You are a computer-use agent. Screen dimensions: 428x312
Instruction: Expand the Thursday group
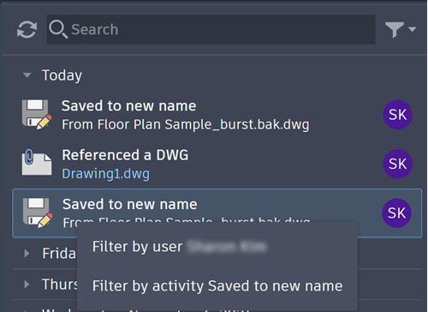click(27, 285)
